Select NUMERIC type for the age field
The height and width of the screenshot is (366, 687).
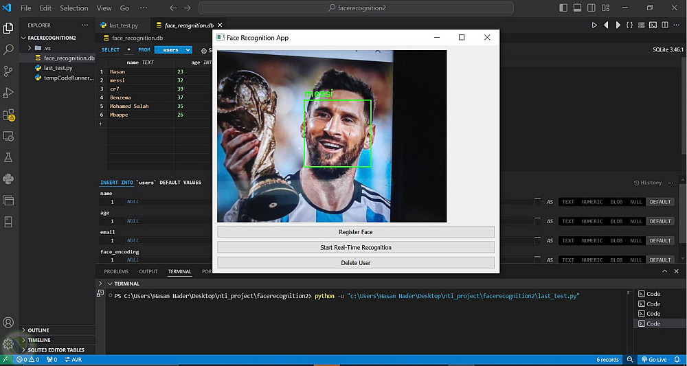(x=592, y=221)
